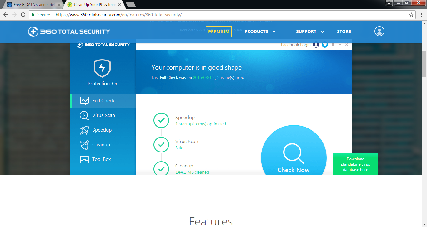Click the profile icon beside Facebook Login
Viewport: 427px width, 227px height.
pyautogui.click(x=316, y=45)
